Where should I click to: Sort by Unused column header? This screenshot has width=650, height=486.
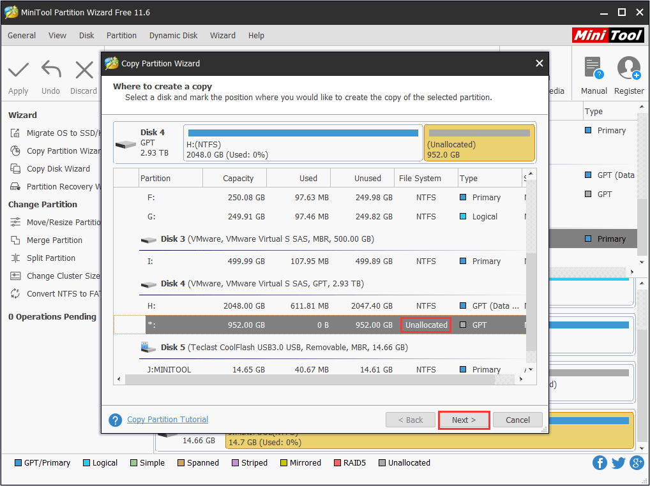[x=362, y=178]
